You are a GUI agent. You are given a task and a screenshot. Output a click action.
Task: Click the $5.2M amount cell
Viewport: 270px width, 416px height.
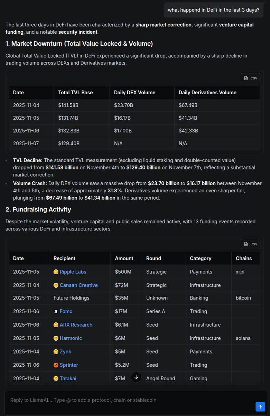(x=126, y=365)
